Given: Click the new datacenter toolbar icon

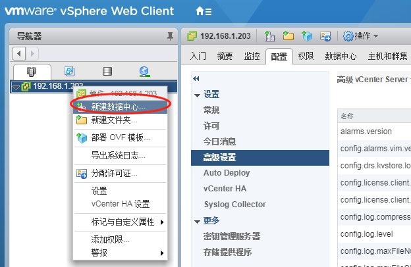Looking at the screenshot, I should point(269,36).
